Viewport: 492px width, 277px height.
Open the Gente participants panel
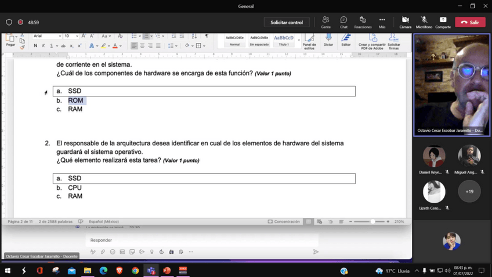coord(325,22)
